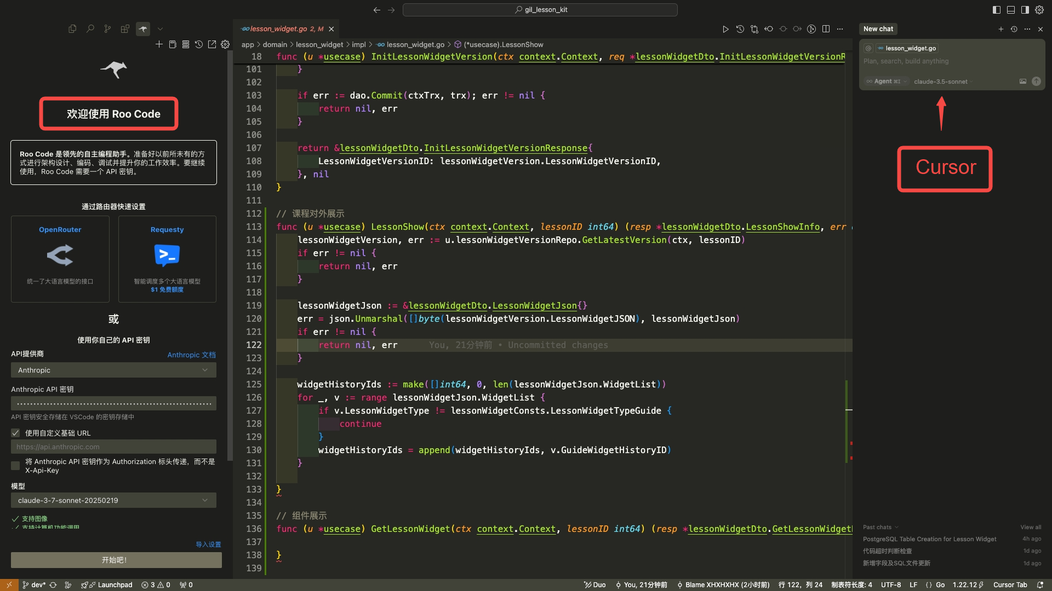Click the Roo Code history icon

[199, 44]
